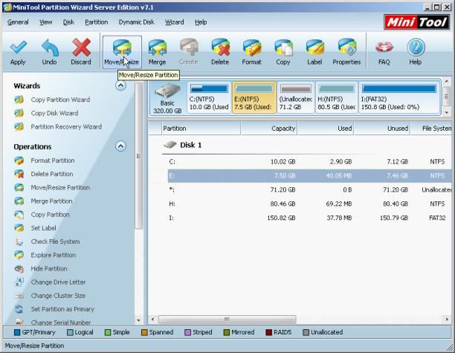Image resolution: width=455 pixels, height=353 pixels.
Task: Click the partition list scroll right arrow
Action: (x=447, y=320)
